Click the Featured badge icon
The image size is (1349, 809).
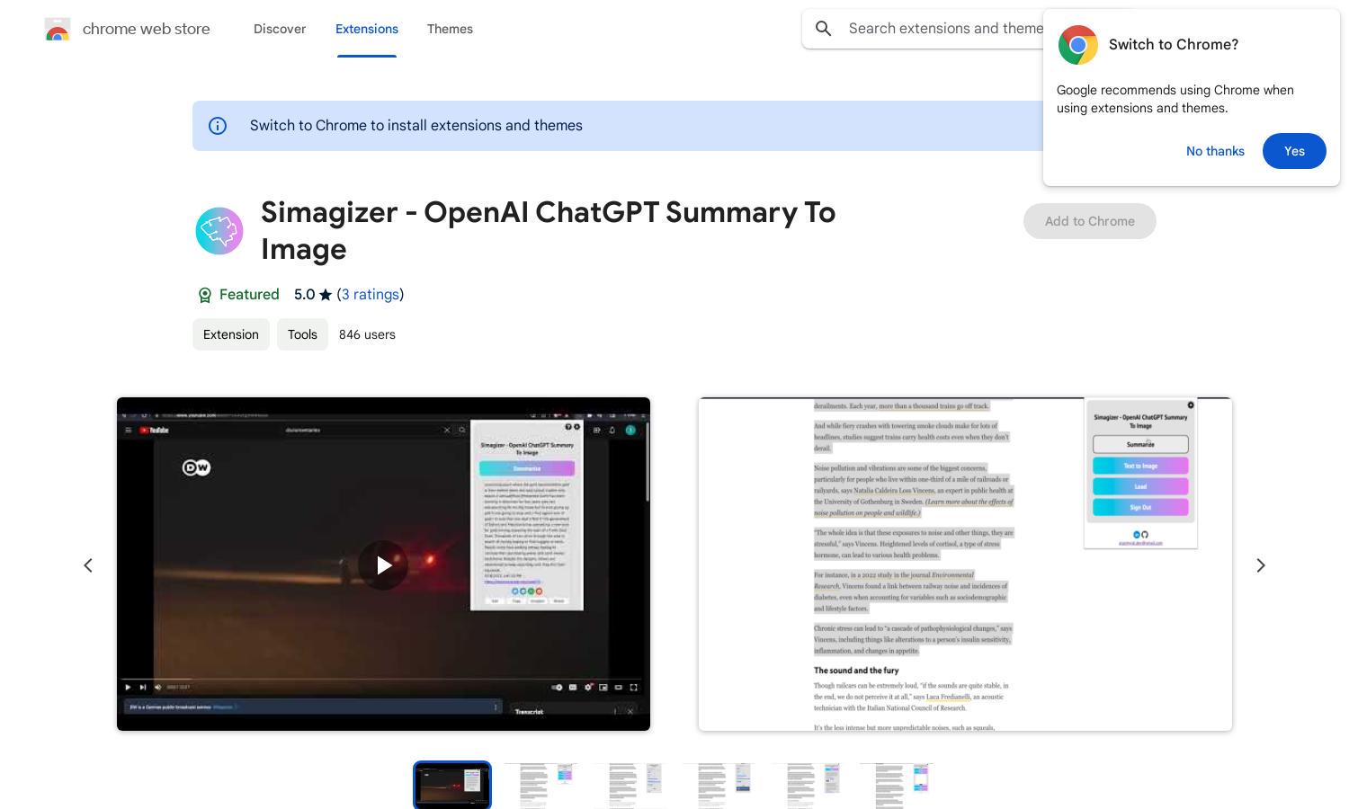tap(204, 295)
